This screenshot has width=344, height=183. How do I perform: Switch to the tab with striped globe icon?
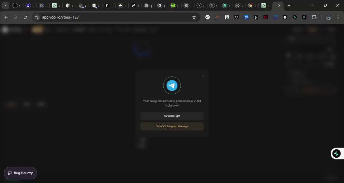[x=41, y=5]
